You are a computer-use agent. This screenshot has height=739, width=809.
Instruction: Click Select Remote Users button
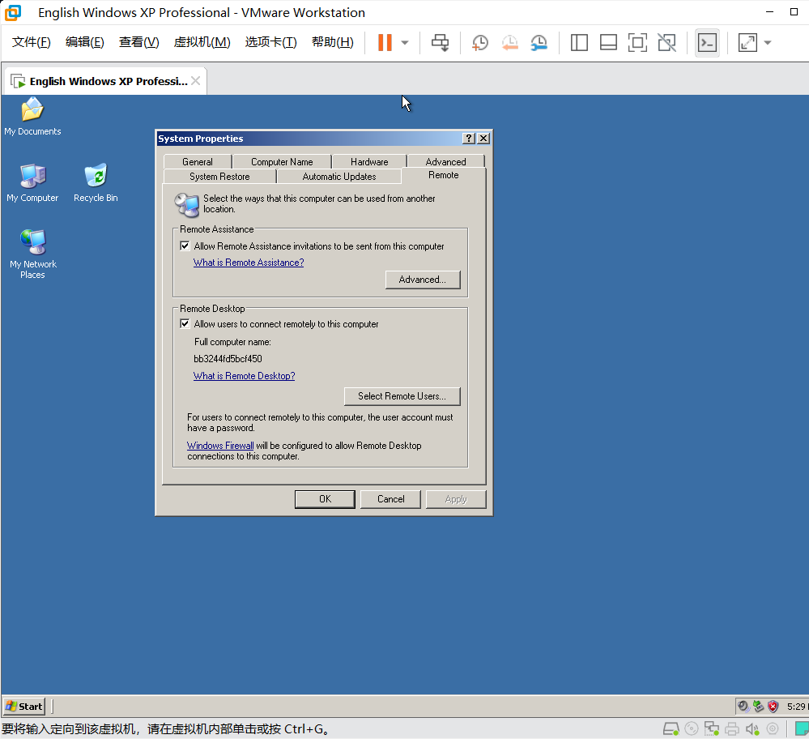point(402,396)
